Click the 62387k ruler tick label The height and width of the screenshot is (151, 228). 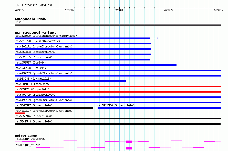[20, 10]
